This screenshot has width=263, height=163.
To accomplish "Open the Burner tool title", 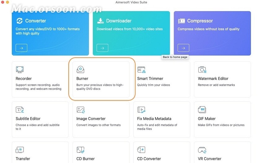I will tap(82, 78).
